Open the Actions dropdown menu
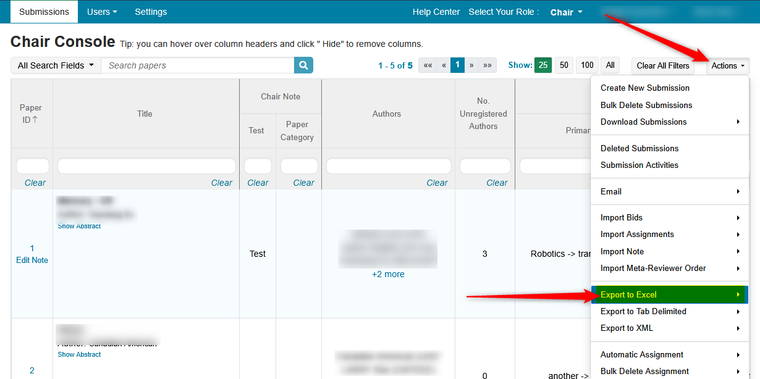This screenshot has height=379, width=760. point(727,65)
